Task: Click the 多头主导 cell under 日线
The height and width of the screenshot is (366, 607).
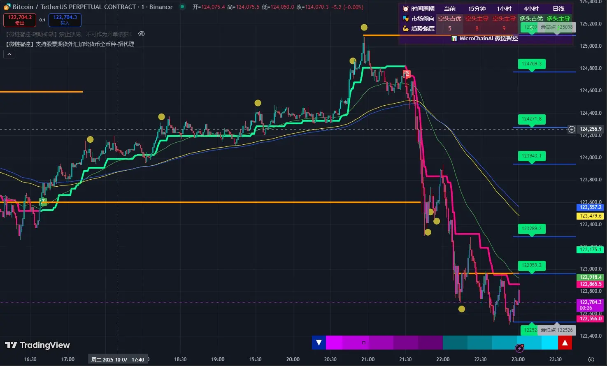Action: coord(558,19)
